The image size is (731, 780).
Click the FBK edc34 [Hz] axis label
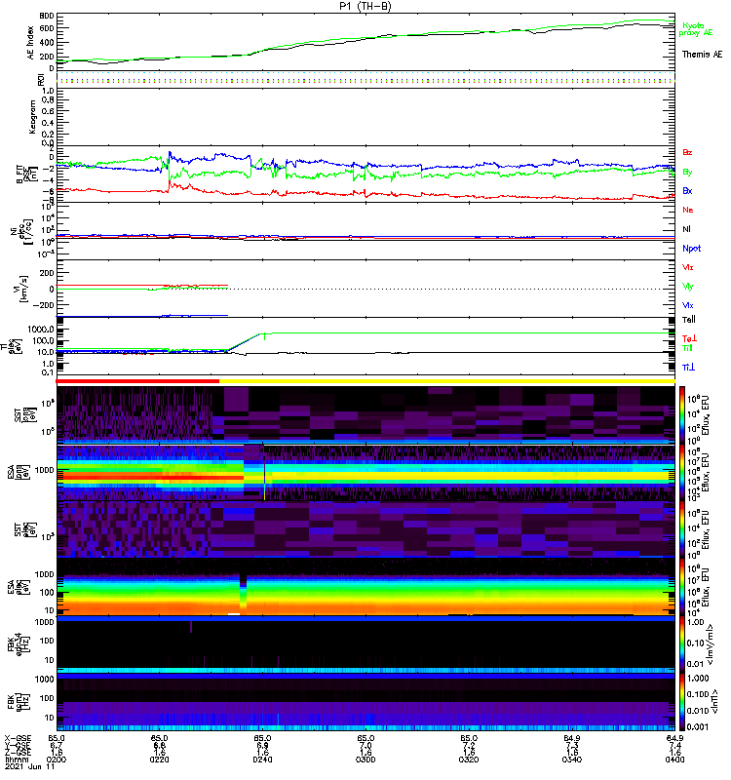pos(17,644)
